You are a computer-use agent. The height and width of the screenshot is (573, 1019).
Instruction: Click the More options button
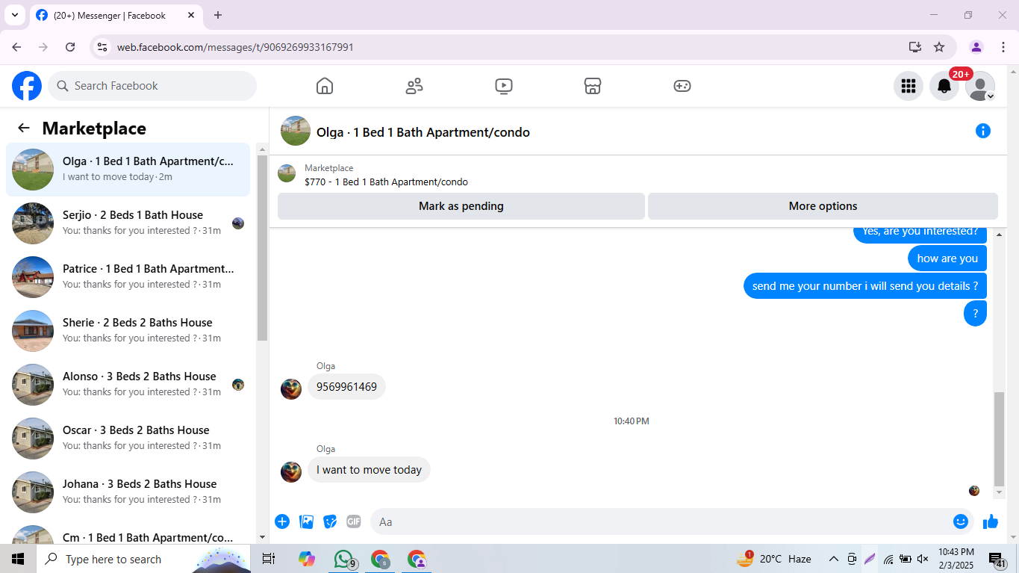point(823,206)
